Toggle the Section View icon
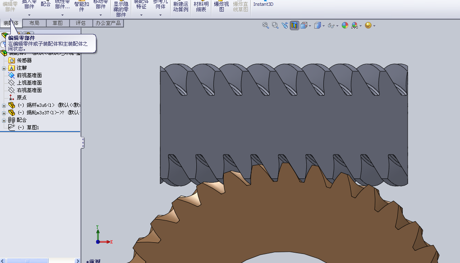The image size is (460, 263). [x=294, y=25]
